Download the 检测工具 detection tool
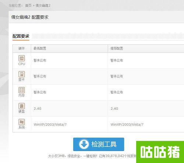This screenshot has width=184, height=163. tap(99, 144)
